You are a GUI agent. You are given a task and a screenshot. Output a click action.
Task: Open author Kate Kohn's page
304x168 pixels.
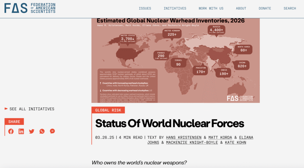[235, 143]
